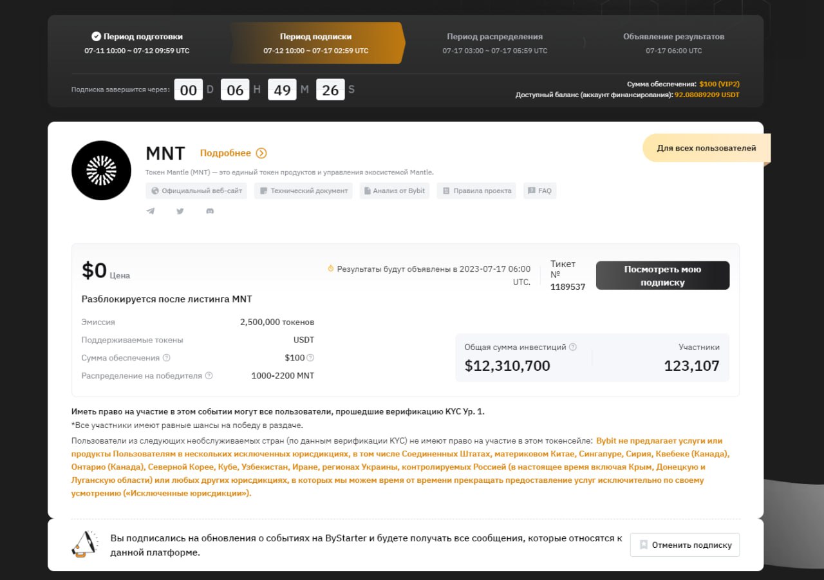Expand Подробнее details arrow
This screenshot has height=580, width=824.
(x=261, y=153)
